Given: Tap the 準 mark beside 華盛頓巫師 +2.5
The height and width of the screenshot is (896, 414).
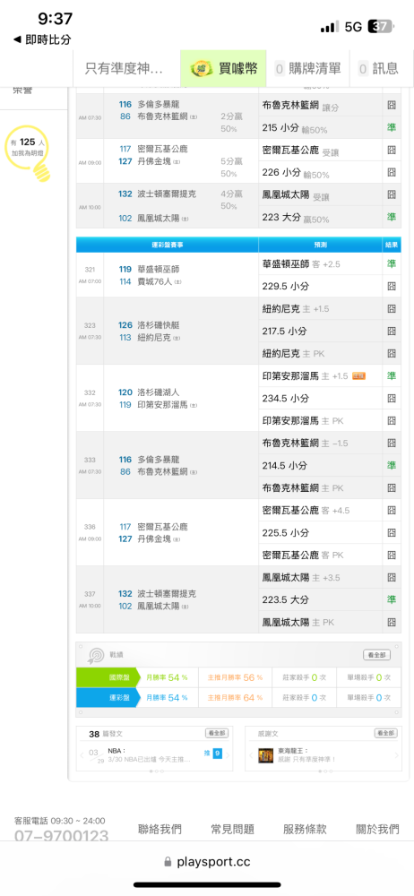Looking at the screenshot, I should 392,264.
